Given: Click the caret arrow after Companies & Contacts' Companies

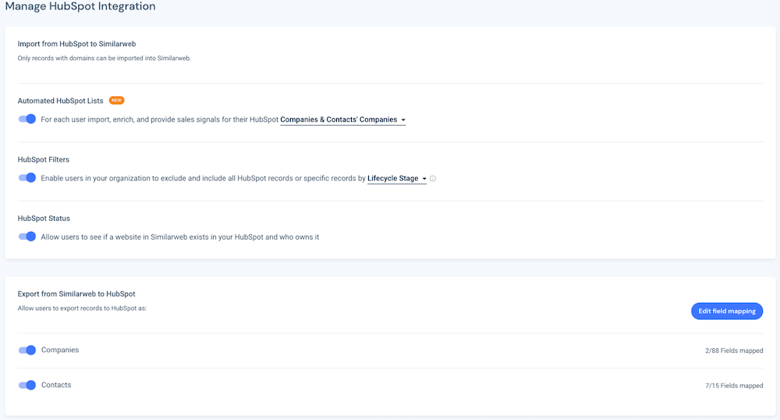Looking at the screenshot, I should pos(403,120).
